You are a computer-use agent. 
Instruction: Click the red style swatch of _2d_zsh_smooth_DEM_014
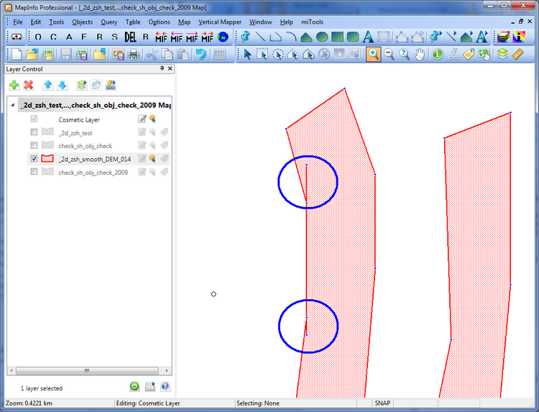[48, 159]
